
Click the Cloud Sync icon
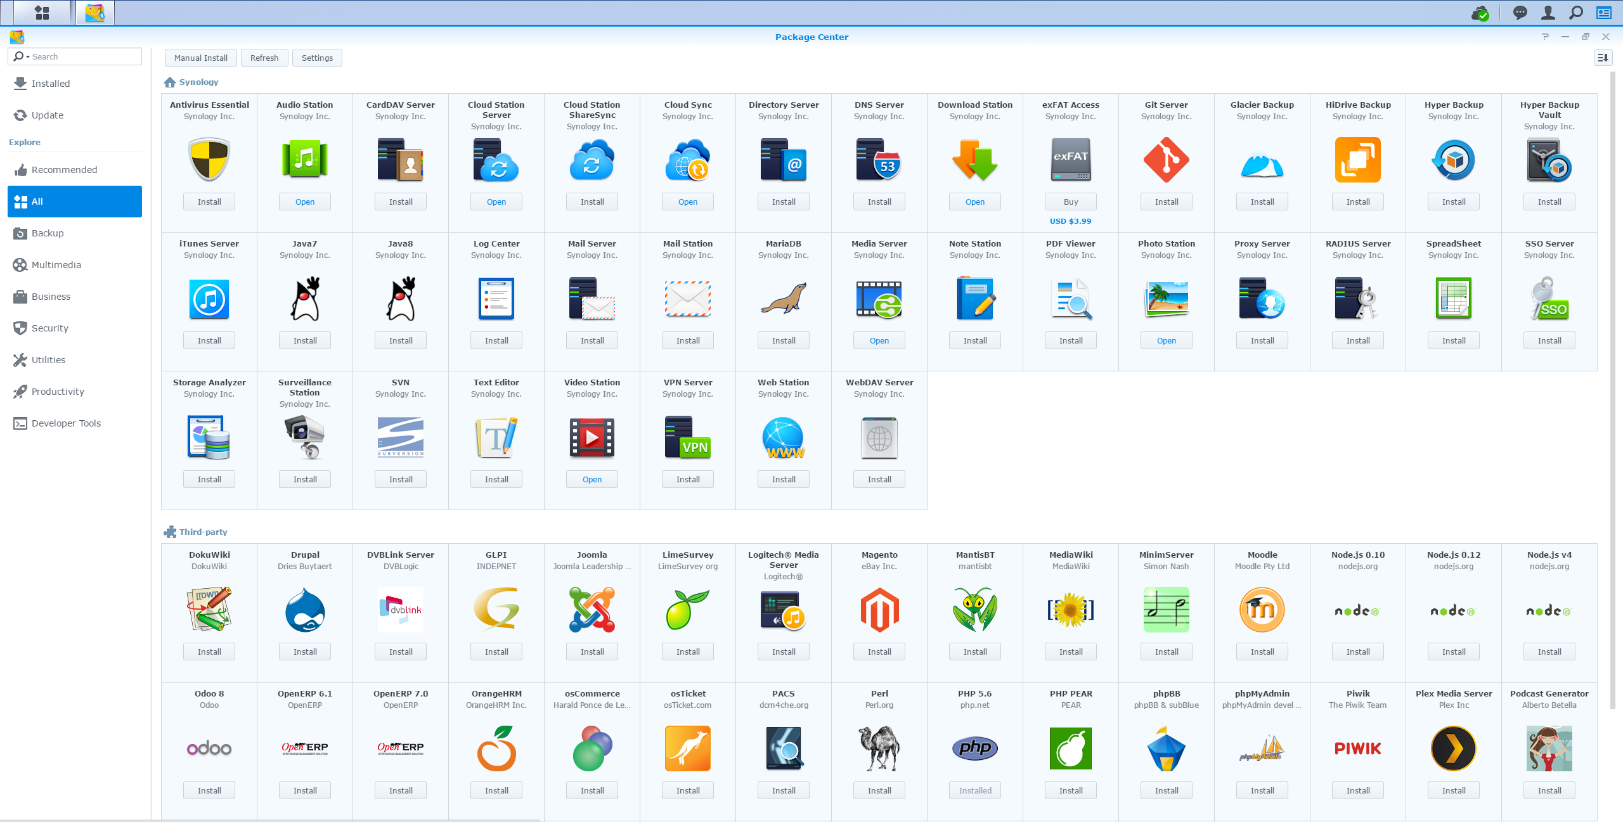tap(688, 160)
